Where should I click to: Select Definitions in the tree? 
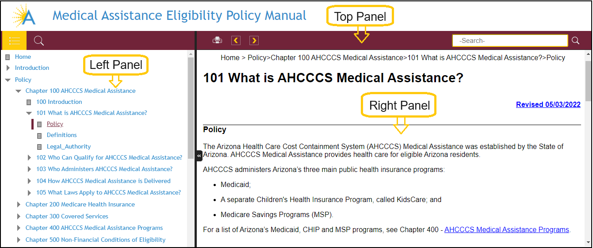61,135
